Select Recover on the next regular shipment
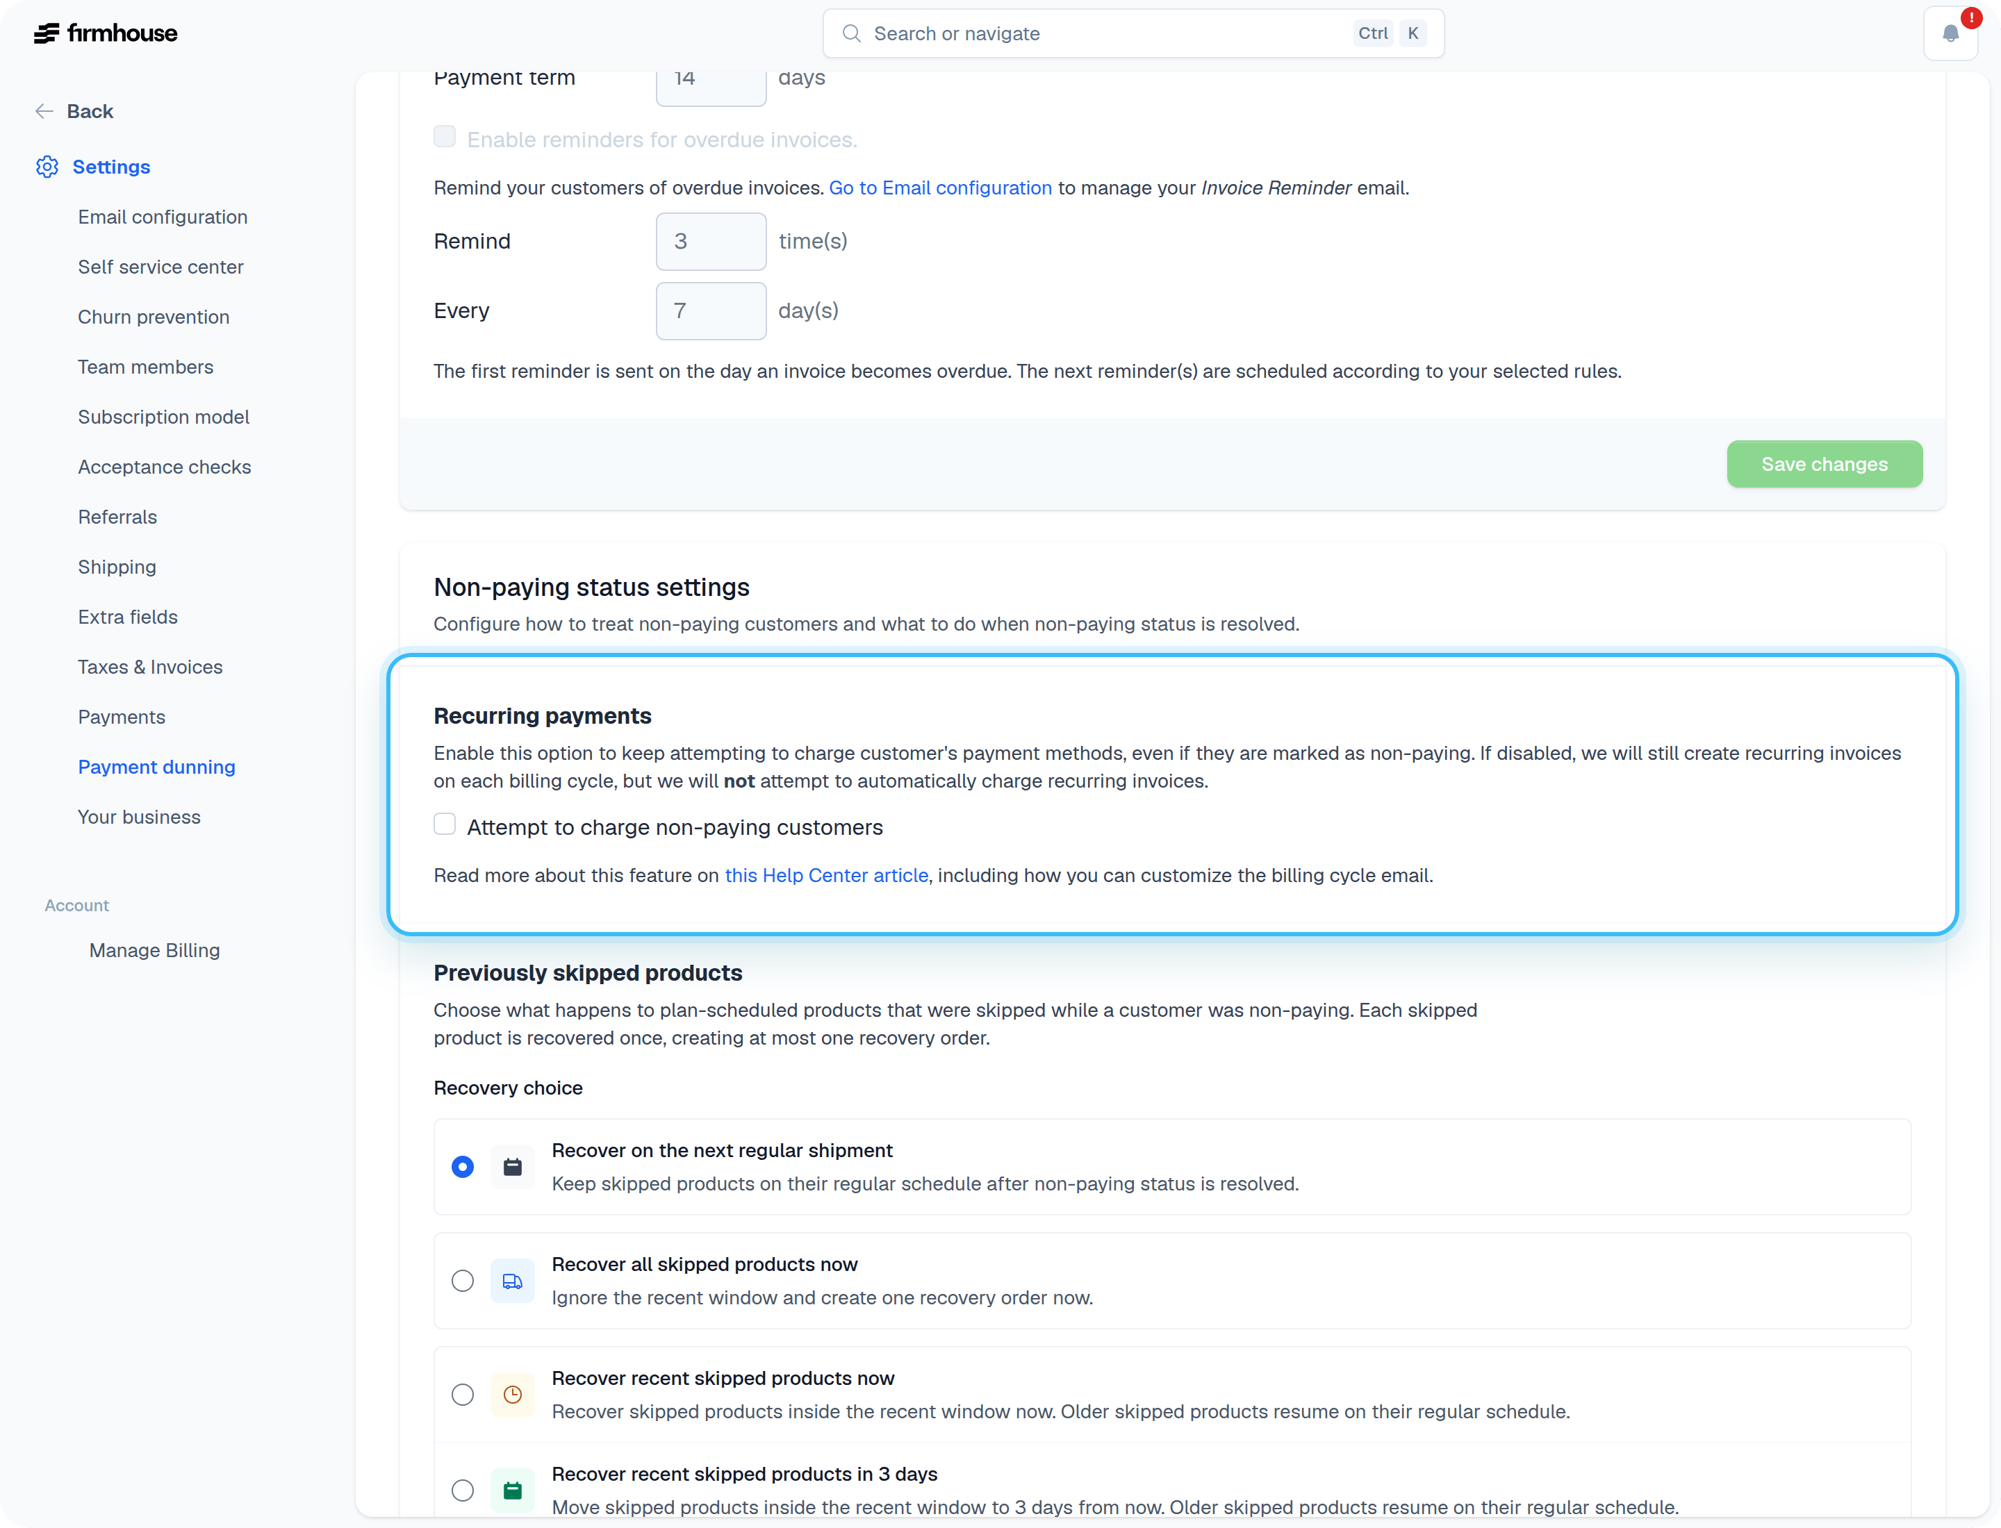The image size is (2001, 1528). [x=462, y=1167]
